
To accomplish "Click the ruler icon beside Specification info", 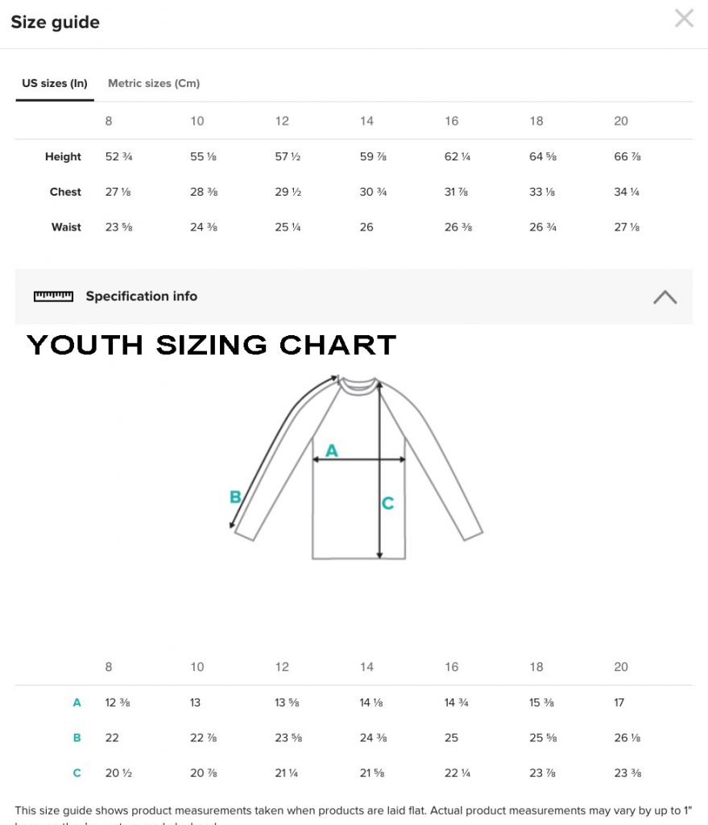I will click(x=53, y=296).
